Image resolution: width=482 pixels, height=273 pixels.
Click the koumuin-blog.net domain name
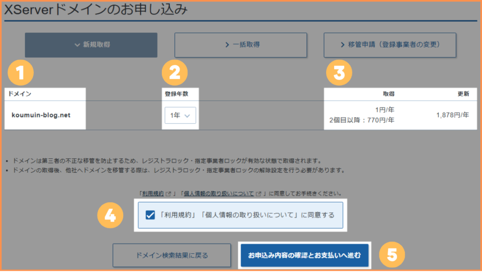(41, 115)
